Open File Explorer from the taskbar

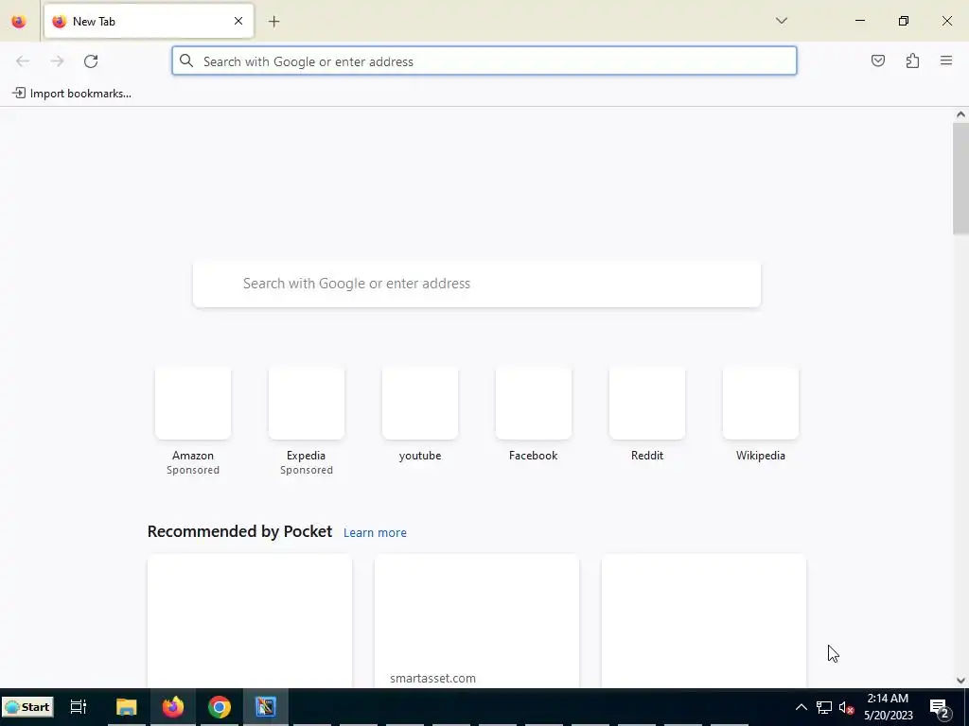point(126,707)
